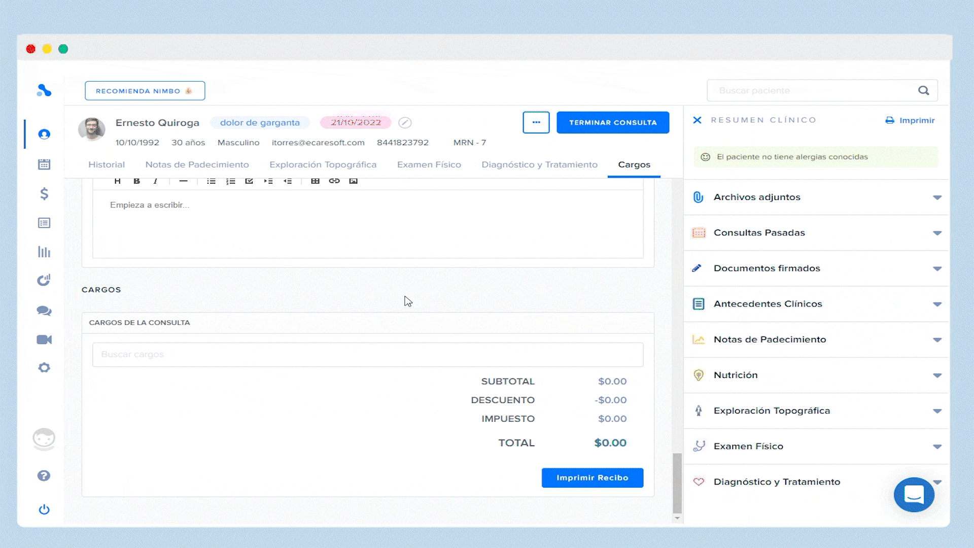Insert a table in the notes editor

(x=315, y=181)
